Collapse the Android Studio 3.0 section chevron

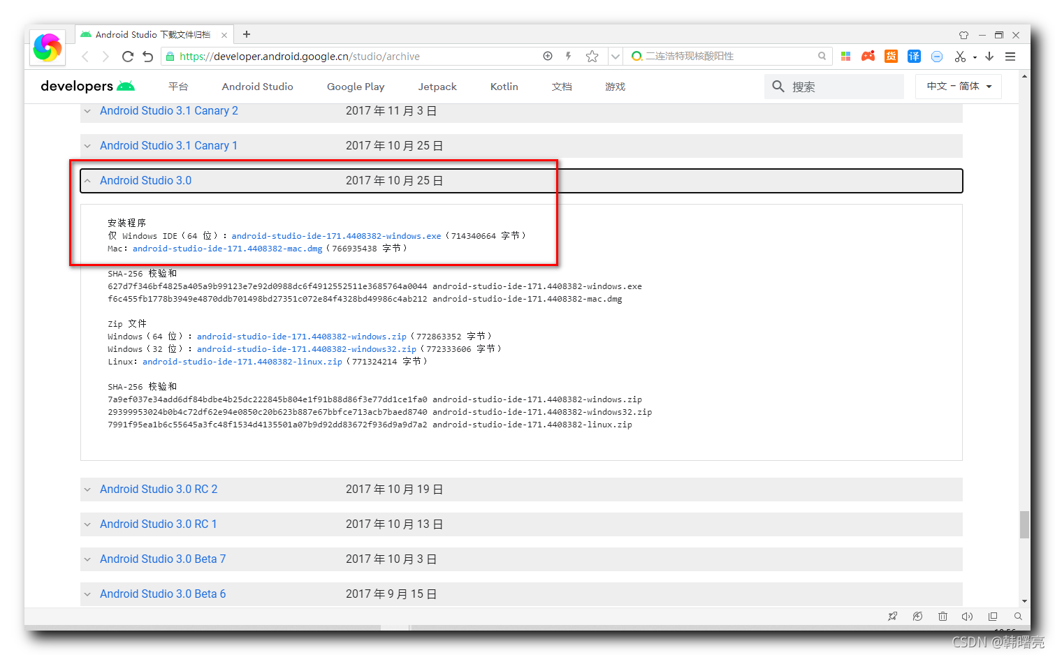[x=87, y=180]
